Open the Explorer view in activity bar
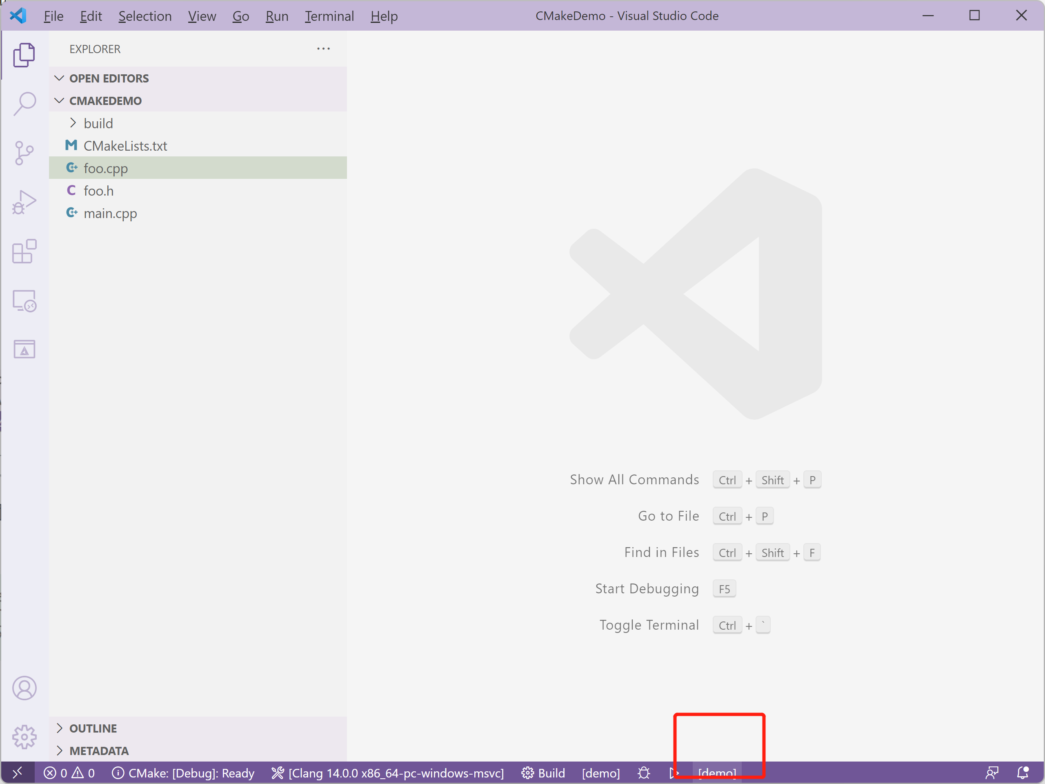 (x=24, y=55)
